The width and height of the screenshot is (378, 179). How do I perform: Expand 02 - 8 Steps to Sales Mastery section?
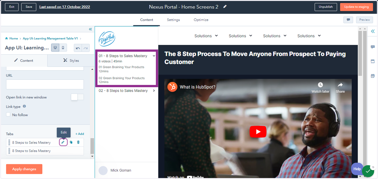coord(154,91)
